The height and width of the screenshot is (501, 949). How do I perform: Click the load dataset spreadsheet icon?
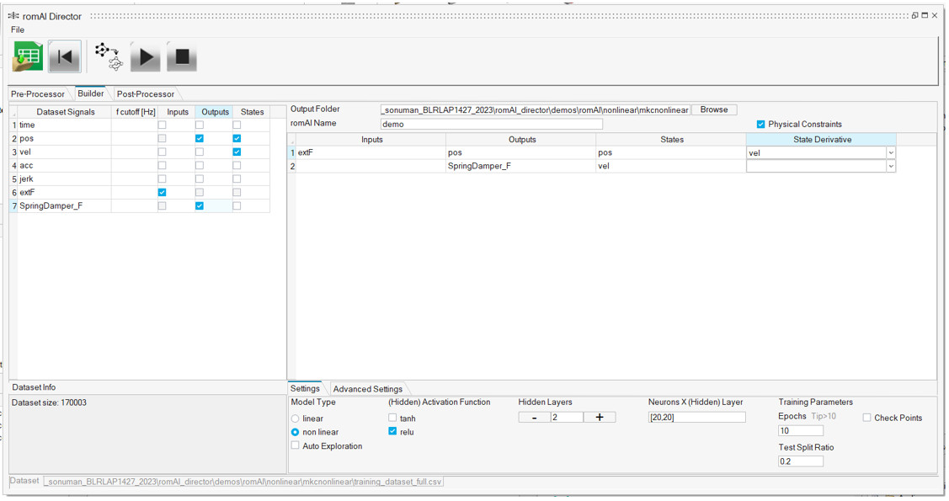pos(28,57)
